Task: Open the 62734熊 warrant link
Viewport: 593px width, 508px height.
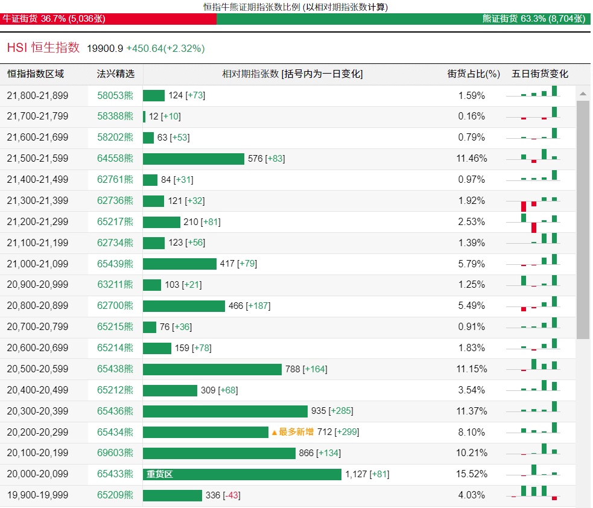Action: [x=115, y=243]
